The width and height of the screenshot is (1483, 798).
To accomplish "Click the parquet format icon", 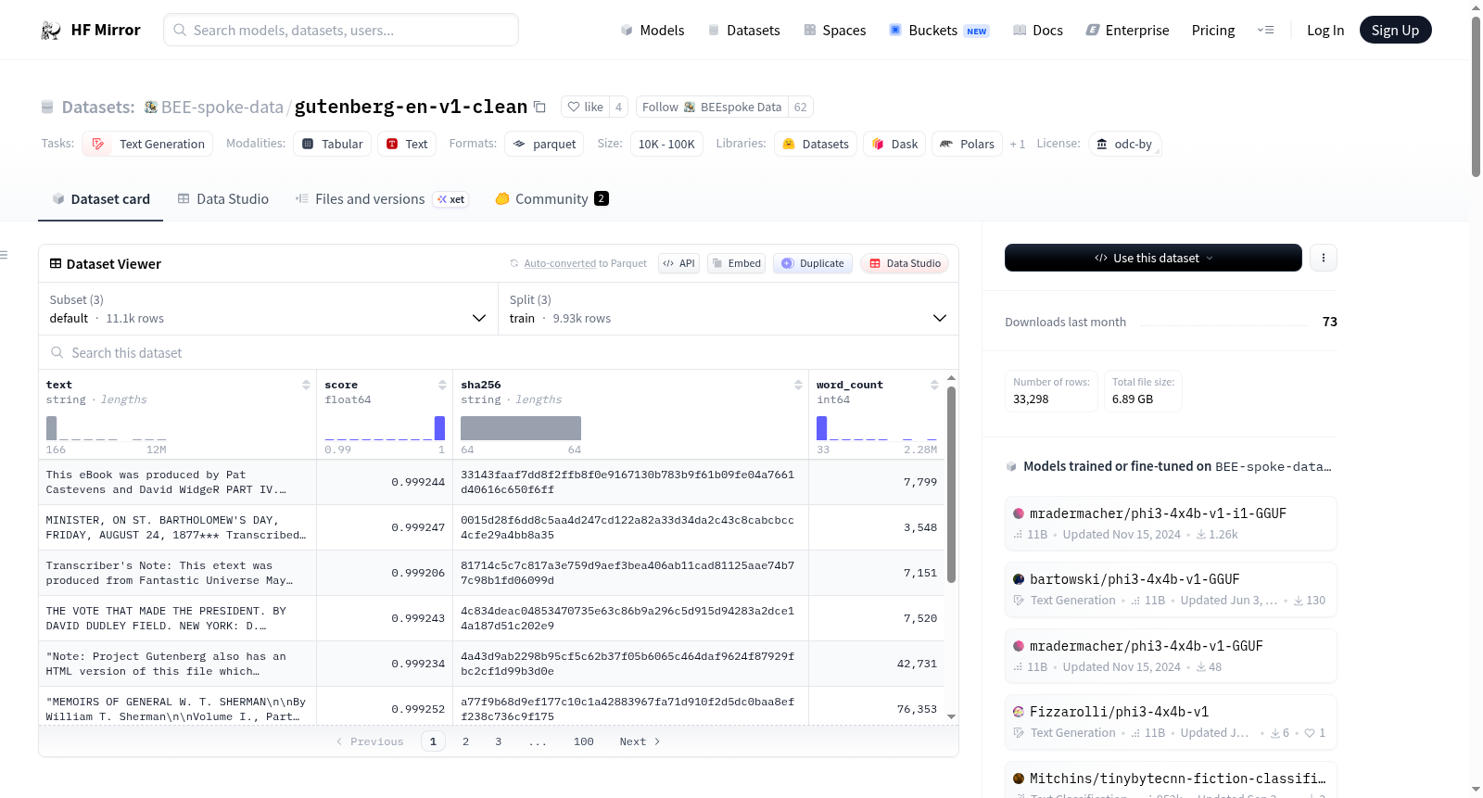I will pos(519,144).
